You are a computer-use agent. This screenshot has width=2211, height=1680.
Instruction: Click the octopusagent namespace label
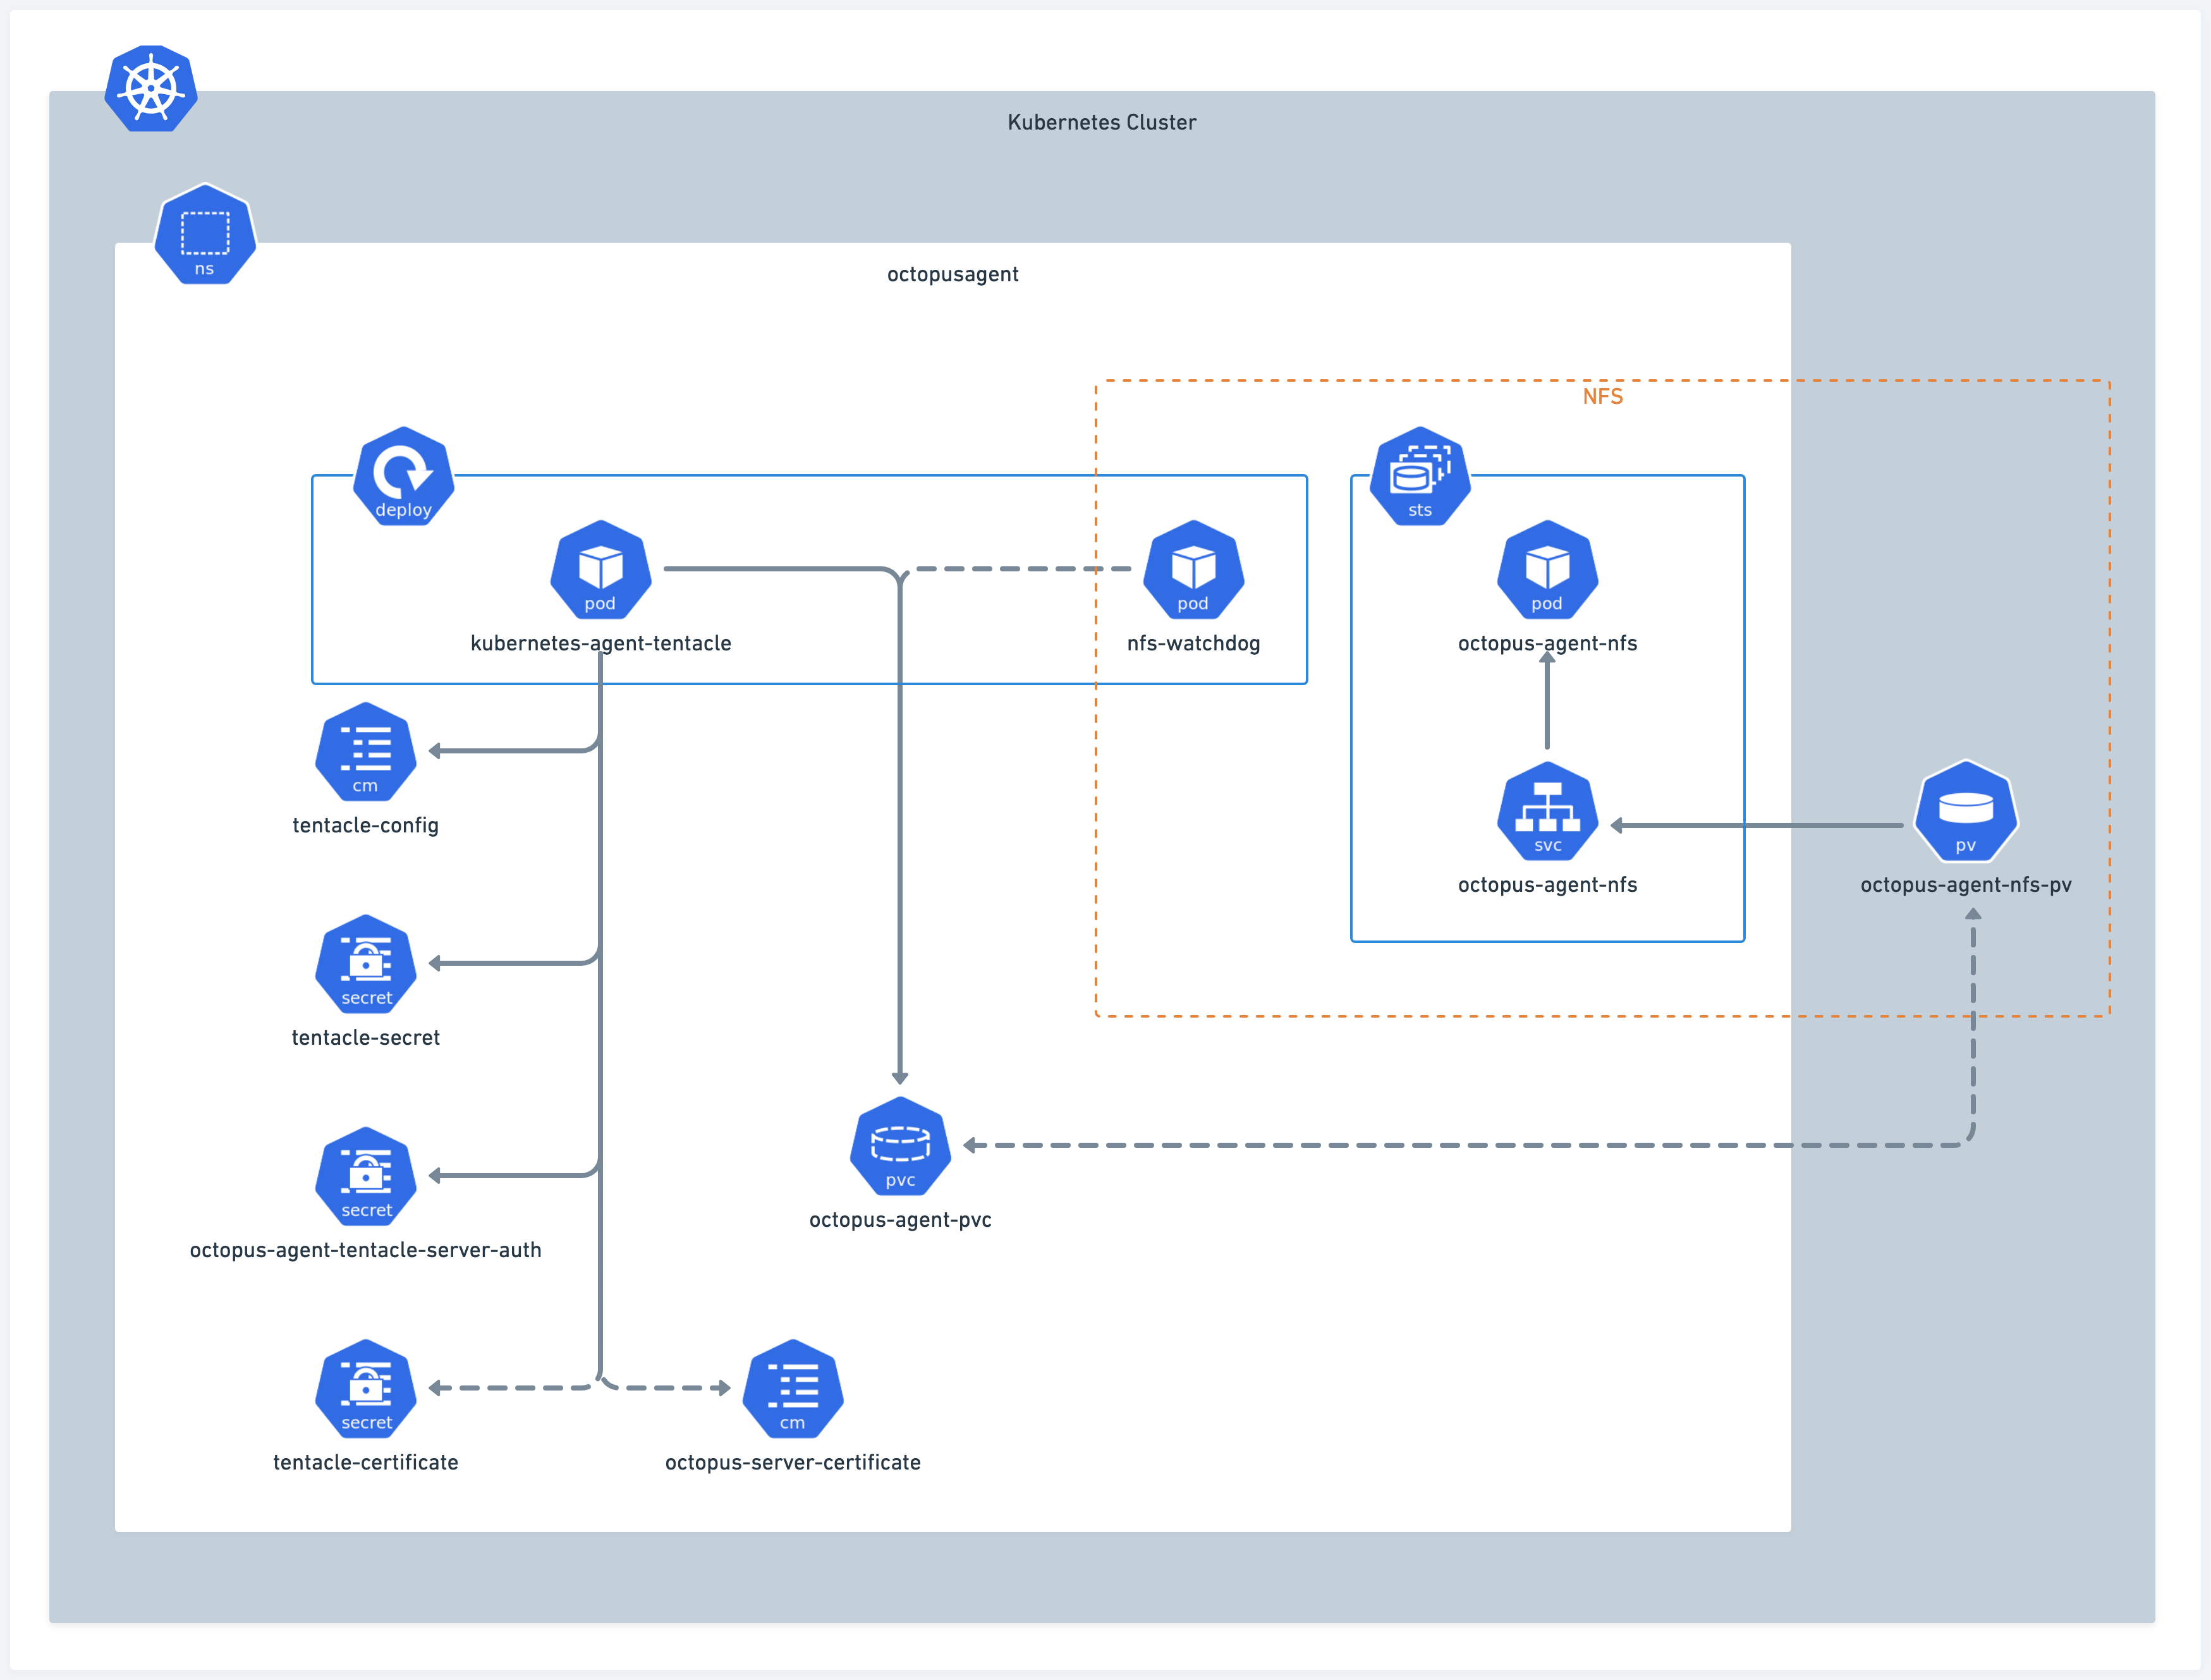[953, 274]
